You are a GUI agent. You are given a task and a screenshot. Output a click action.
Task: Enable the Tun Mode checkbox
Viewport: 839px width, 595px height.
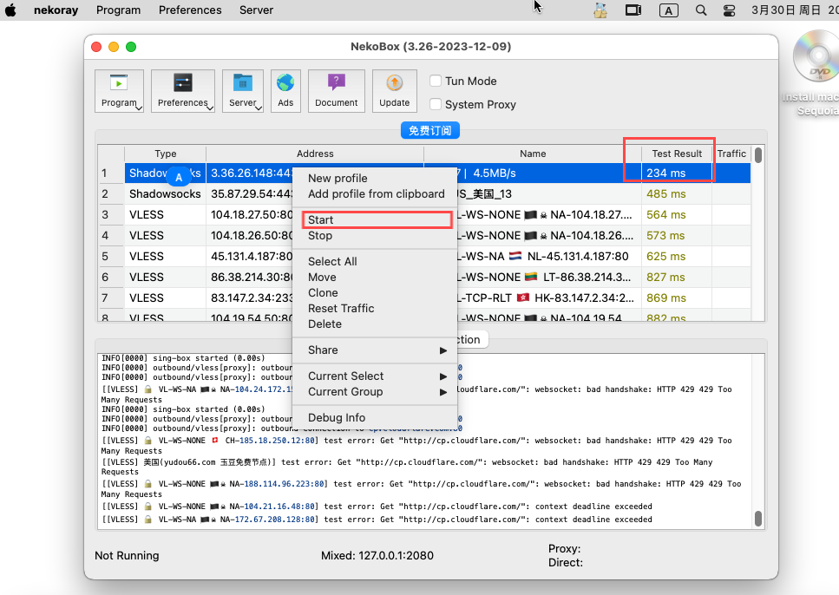click(x=436, y=81)
